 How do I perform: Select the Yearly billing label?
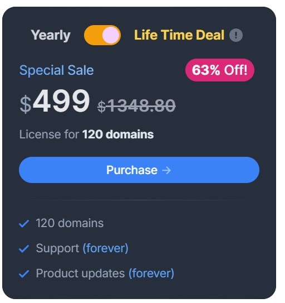pyautogui.click(x=51, y=35)
